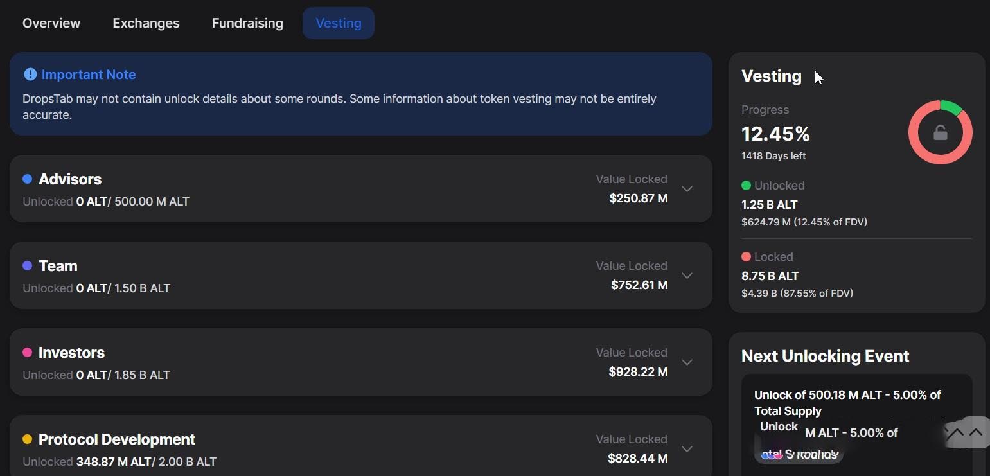Image resolution: width=990 pixels, height=476 pixels.
Task: Expand the Team row chevron
Action: 687,276
